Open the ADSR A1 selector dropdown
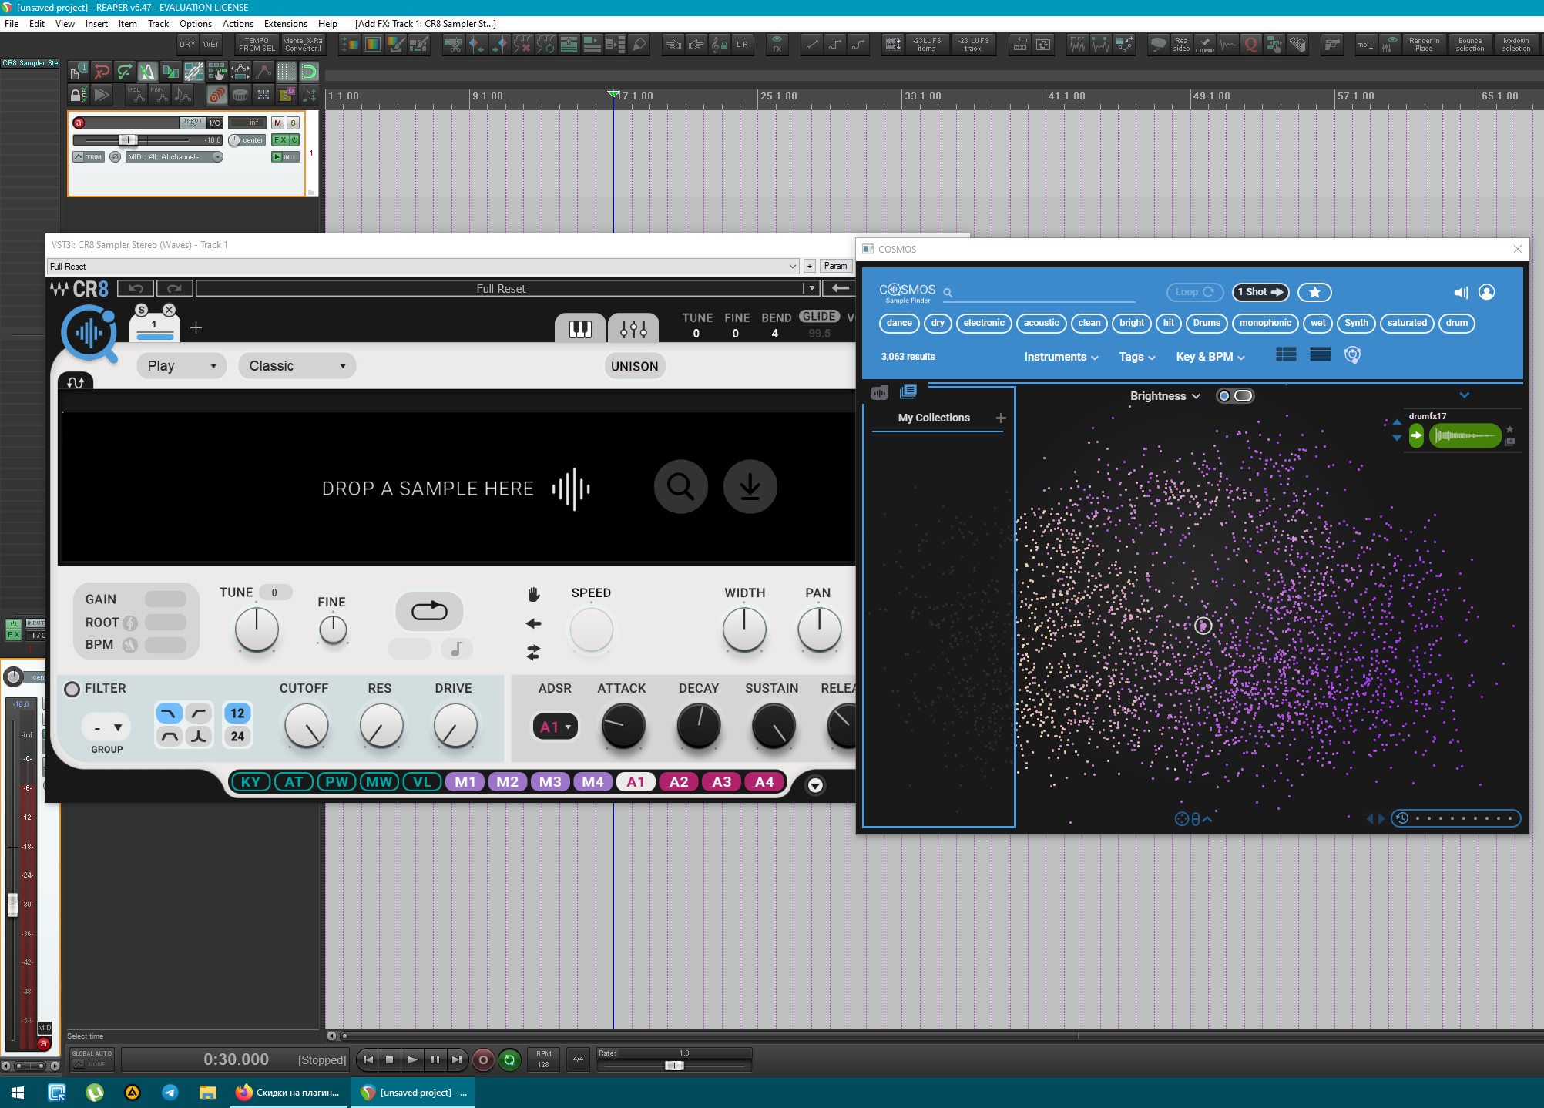Screen dimensions: 1544x1108 pos(555,727)
